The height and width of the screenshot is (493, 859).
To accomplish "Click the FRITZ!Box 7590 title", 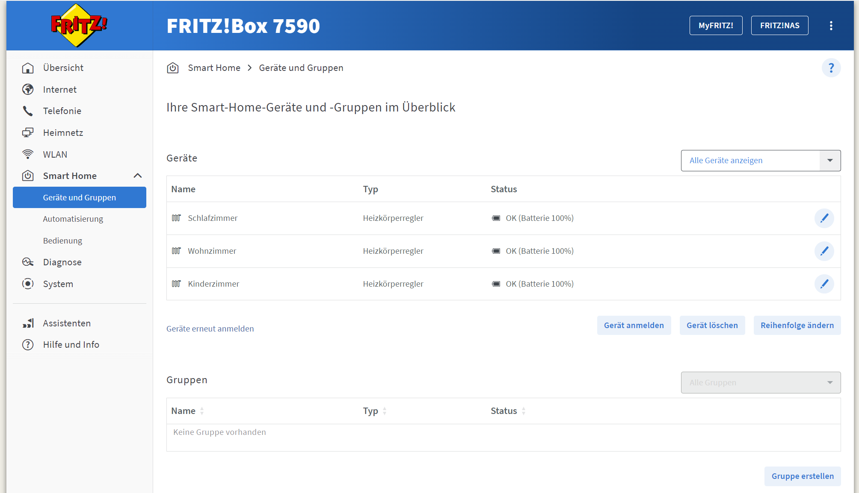I will (243, 26).
